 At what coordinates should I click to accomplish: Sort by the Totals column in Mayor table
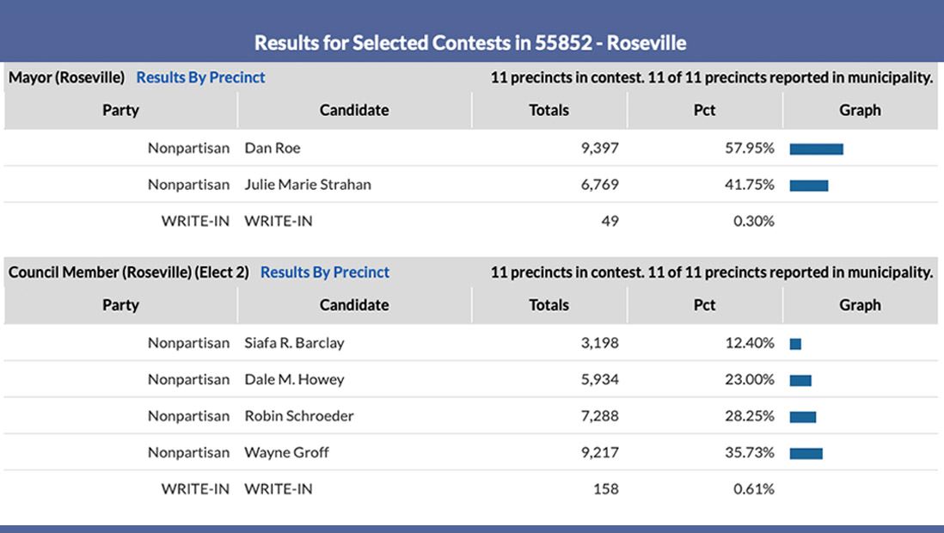coord(549,109)
